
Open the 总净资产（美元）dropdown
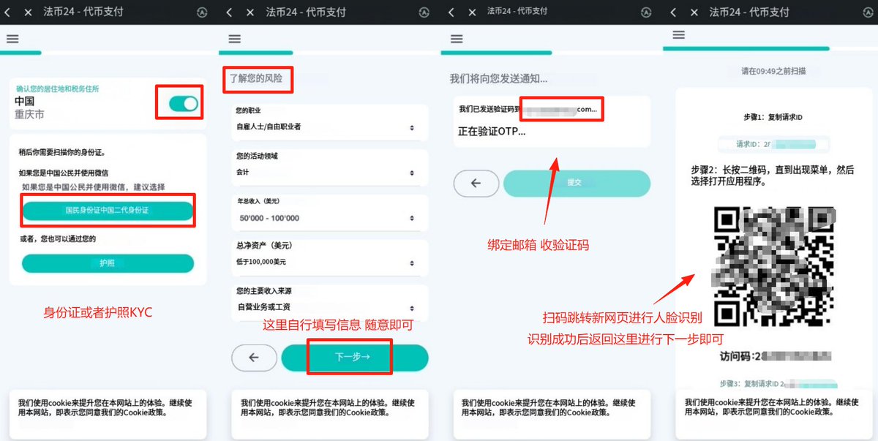tap(329, 257)
